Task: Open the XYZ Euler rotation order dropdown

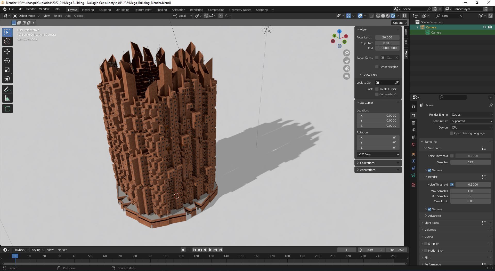Action: point(378,154)
